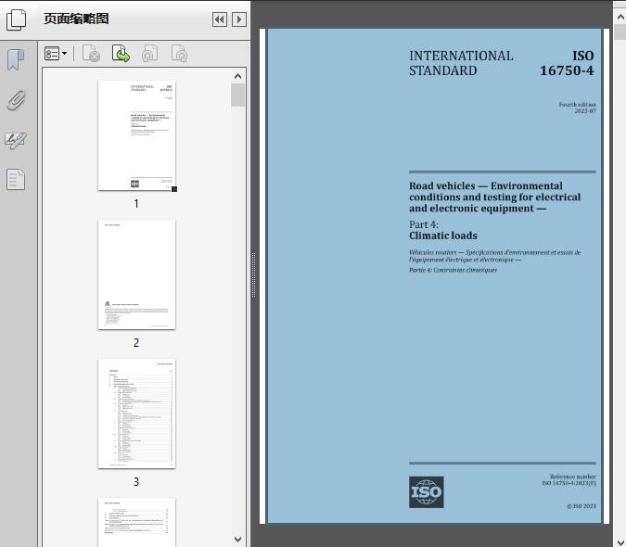This screenshot has height=547, width=626.
Task: Rotate pages counterclockwise icon
Action: 149,54
